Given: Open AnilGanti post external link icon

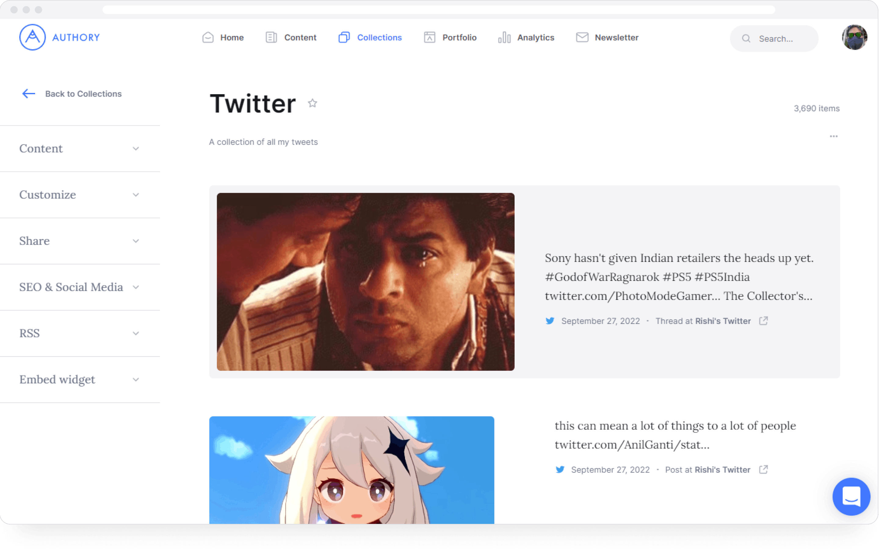Looking at the screenshot, I should click(763, 469).
